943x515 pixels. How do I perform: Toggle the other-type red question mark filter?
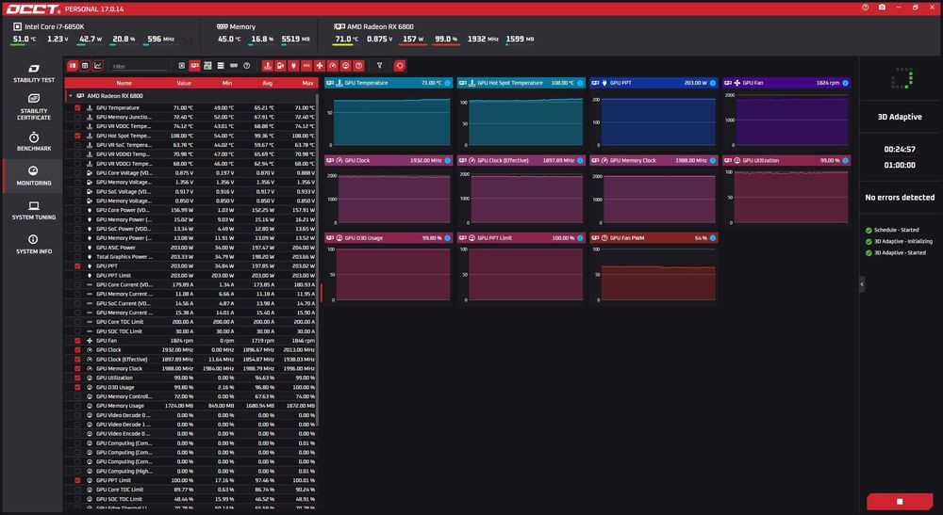(x=358, y=65)
